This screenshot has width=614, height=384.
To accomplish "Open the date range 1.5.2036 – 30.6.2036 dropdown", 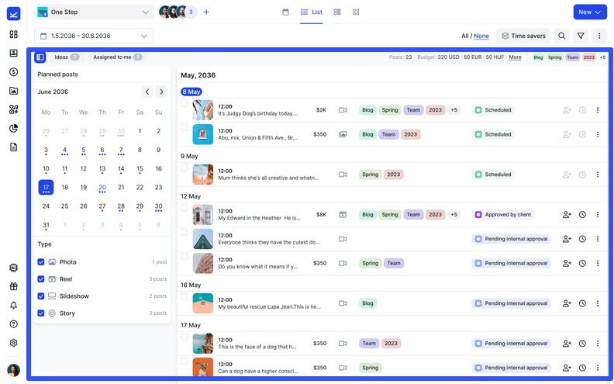I will click(x=94, y=36).
